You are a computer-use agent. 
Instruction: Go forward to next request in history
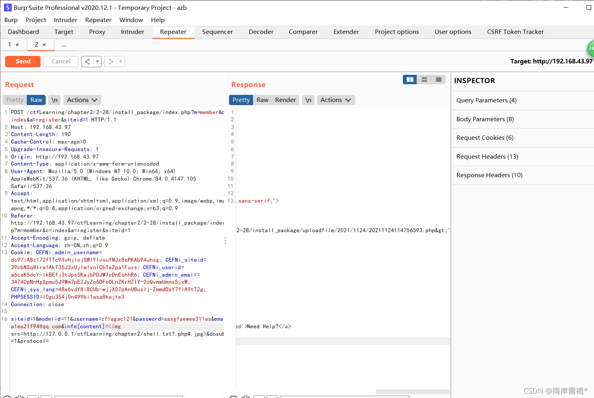tap(111, 61)
